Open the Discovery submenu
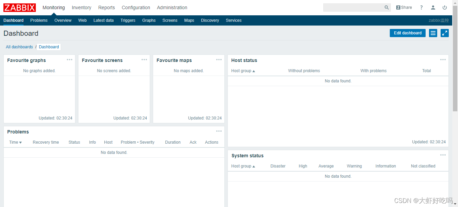 [x=210, y=20]
